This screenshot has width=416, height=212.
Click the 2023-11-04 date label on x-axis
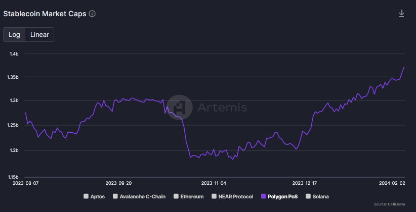click(x=214, y=183)
